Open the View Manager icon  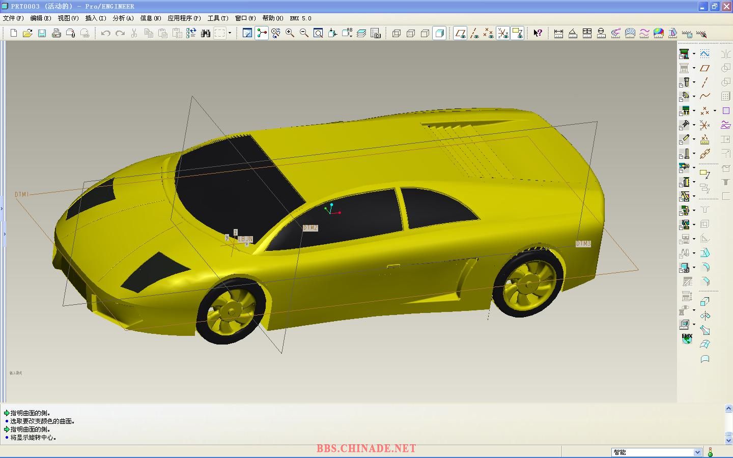click(376, 33)
